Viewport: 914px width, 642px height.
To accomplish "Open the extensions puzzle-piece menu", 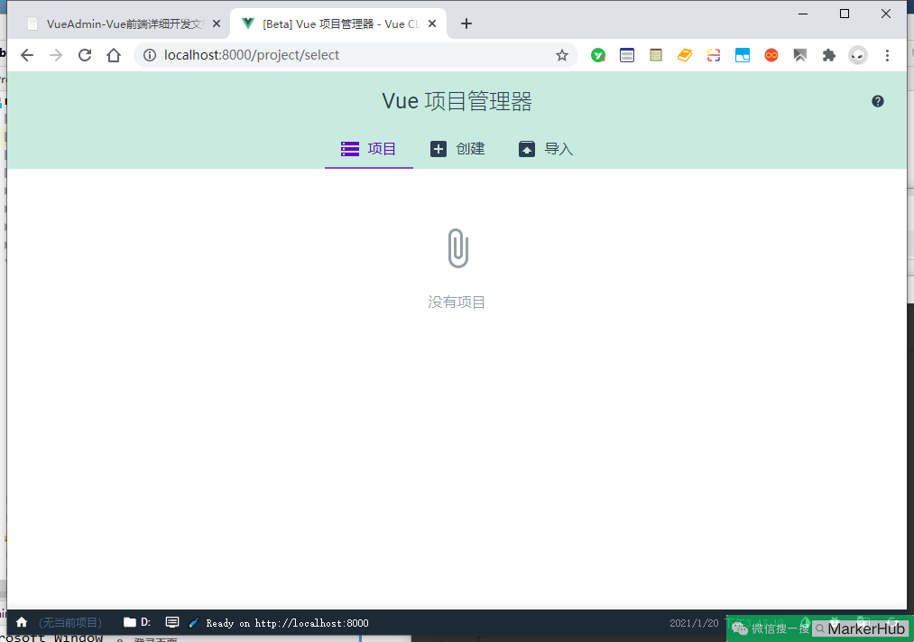I will pyautogui.click(x=829, y=55).
